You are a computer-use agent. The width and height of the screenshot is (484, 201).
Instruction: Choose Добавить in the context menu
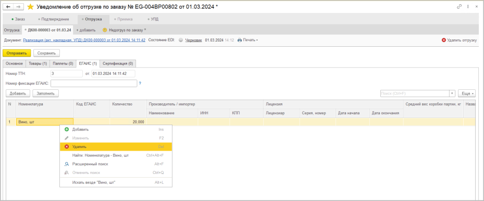tap(116, 130)
